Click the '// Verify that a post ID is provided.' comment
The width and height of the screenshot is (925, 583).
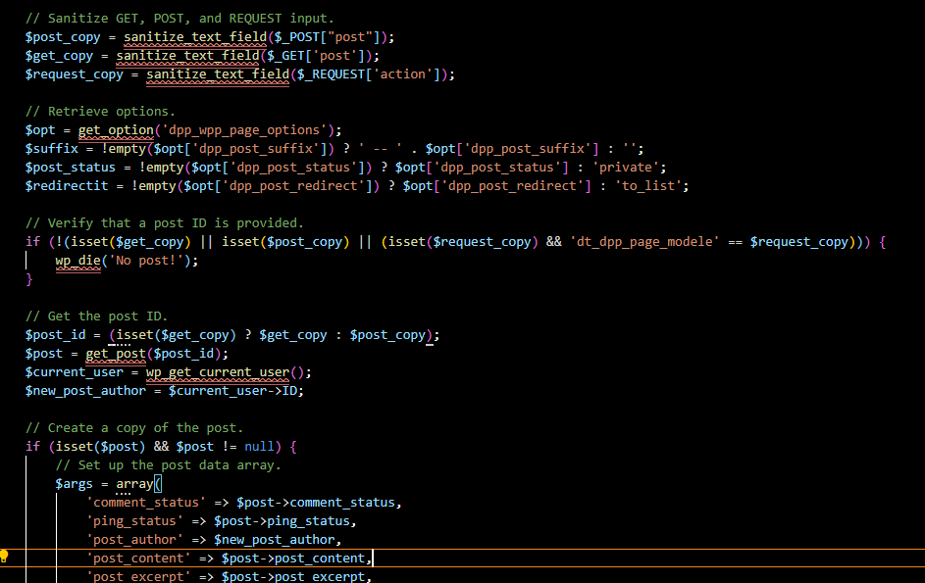pos(165,223)
